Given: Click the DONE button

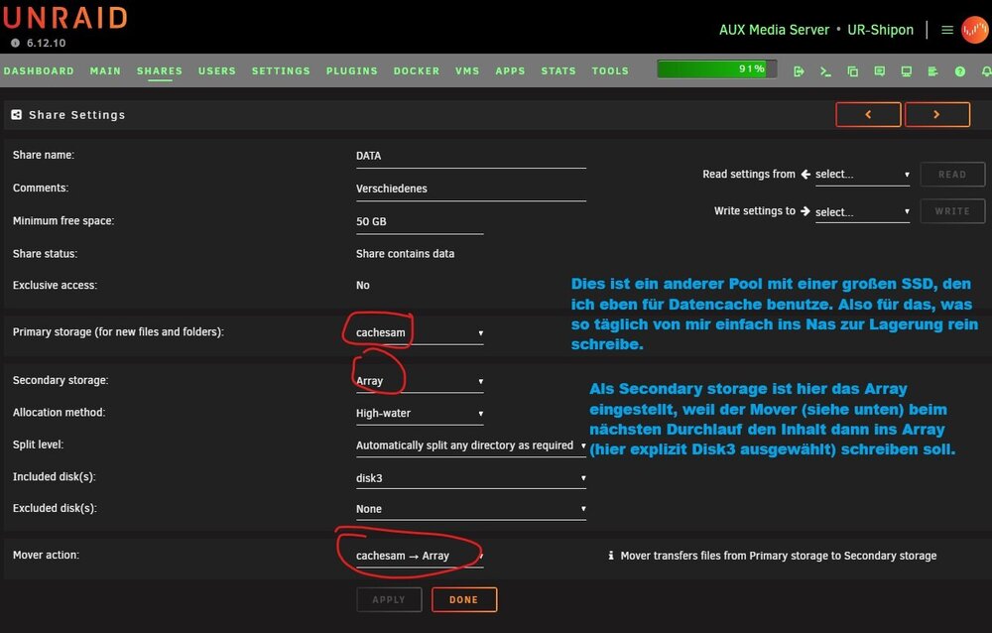Looking at the screenshot, I should coord(463,599).
